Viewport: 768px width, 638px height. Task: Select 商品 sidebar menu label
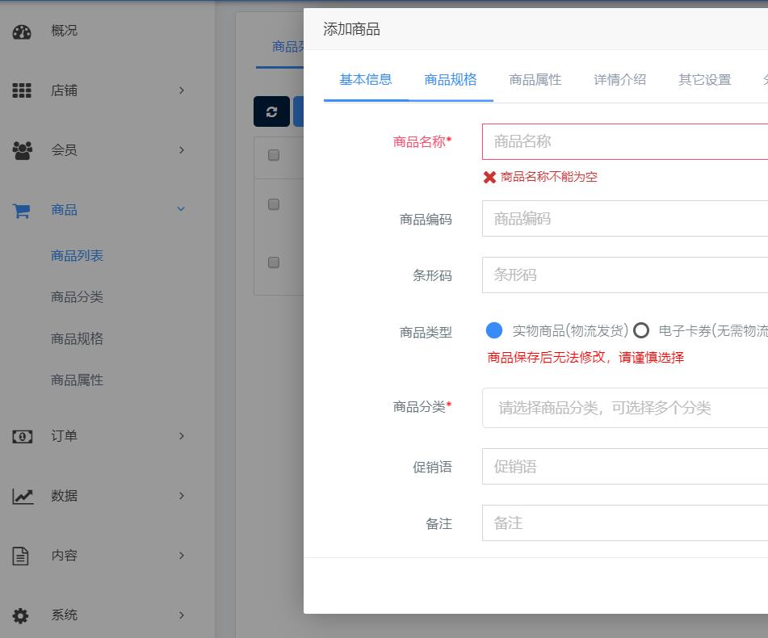tap(64, 209)
